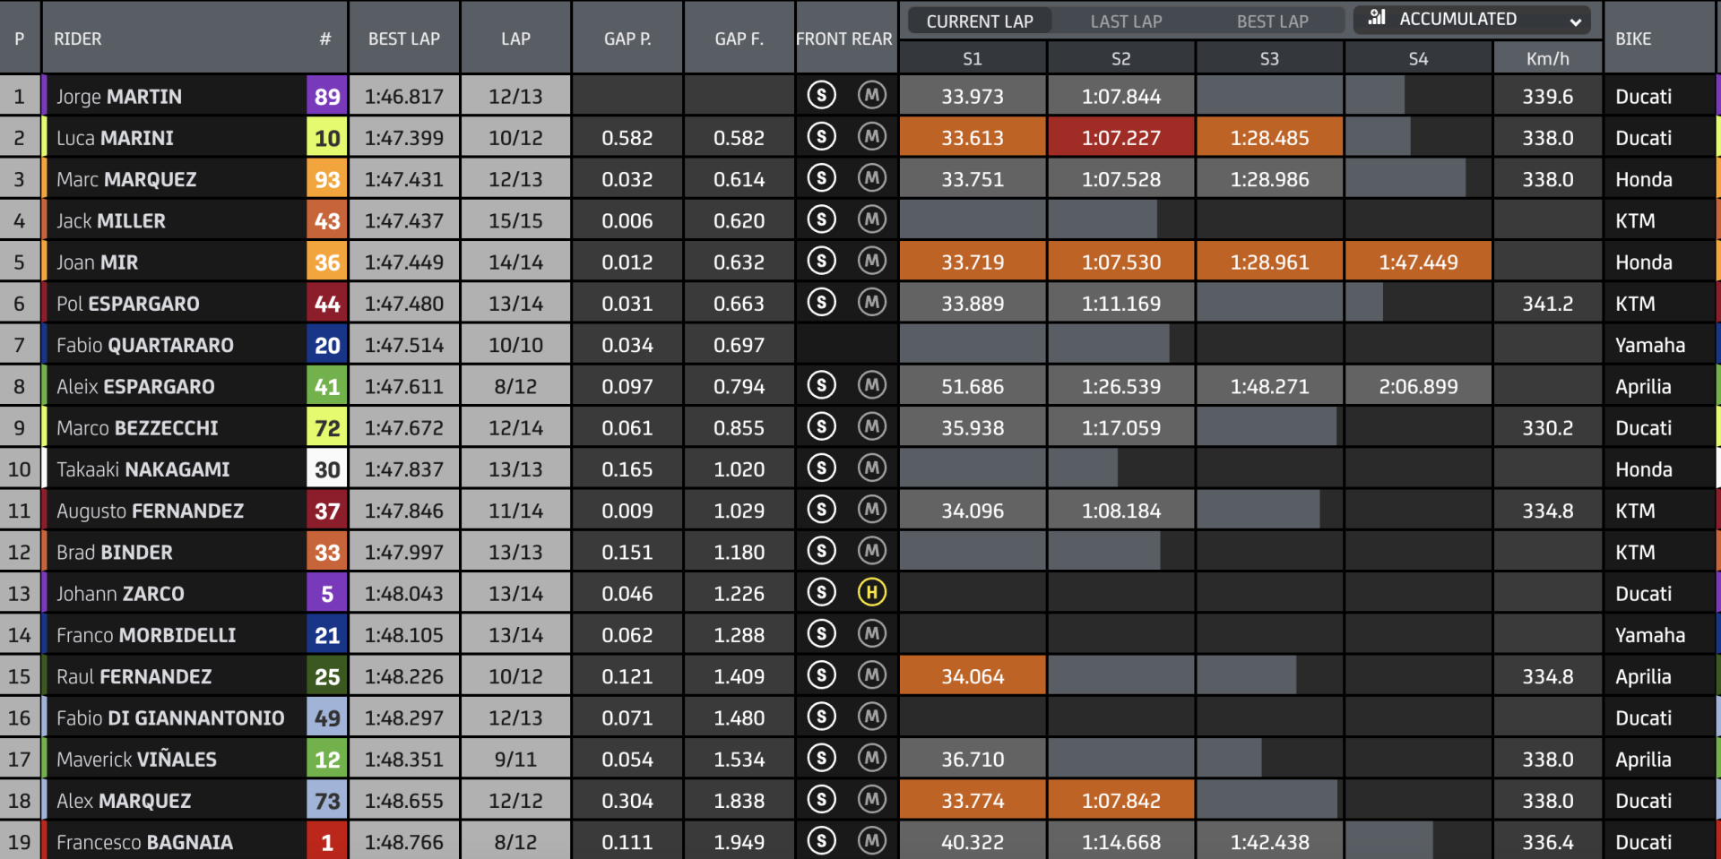Click Luca Marini's rear tyre M icon
This screenshot has width=1721, height=859.
coord(871,137)
